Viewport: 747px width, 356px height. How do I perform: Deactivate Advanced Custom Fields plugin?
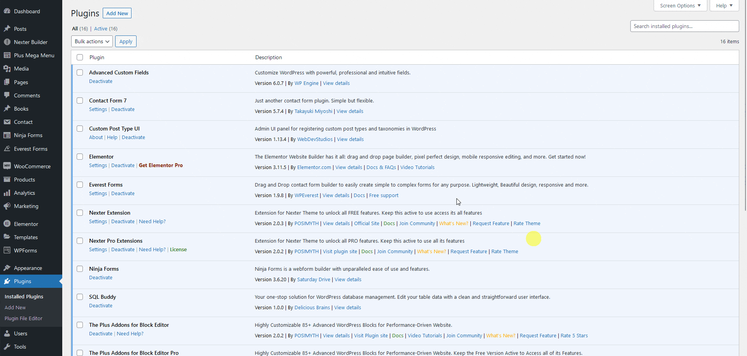pyautogui.click(x=101, y=81)
